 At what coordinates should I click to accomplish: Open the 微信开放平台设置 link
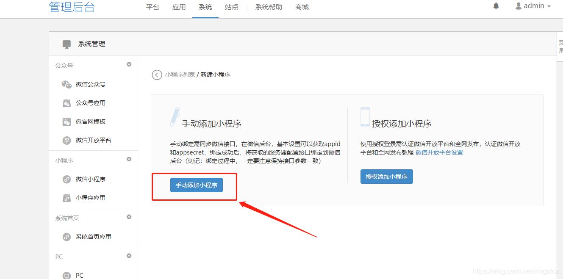[439, 152]
